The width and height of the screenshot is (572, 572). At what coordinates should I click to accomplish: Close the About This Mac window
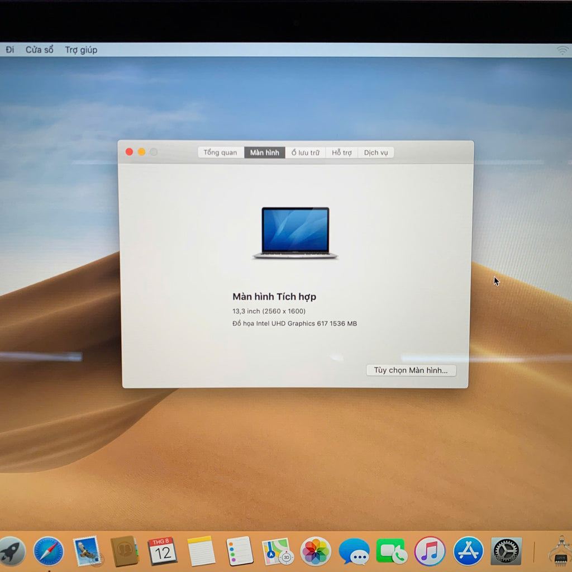pyautogui.click(x=129, y=152)
